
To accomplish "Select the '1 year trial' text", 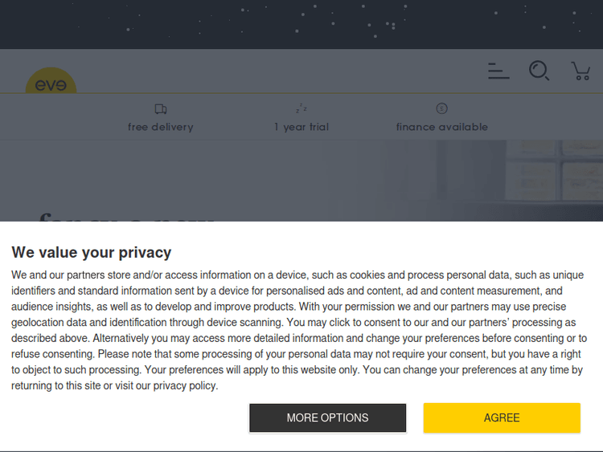I will pos(301,127).
